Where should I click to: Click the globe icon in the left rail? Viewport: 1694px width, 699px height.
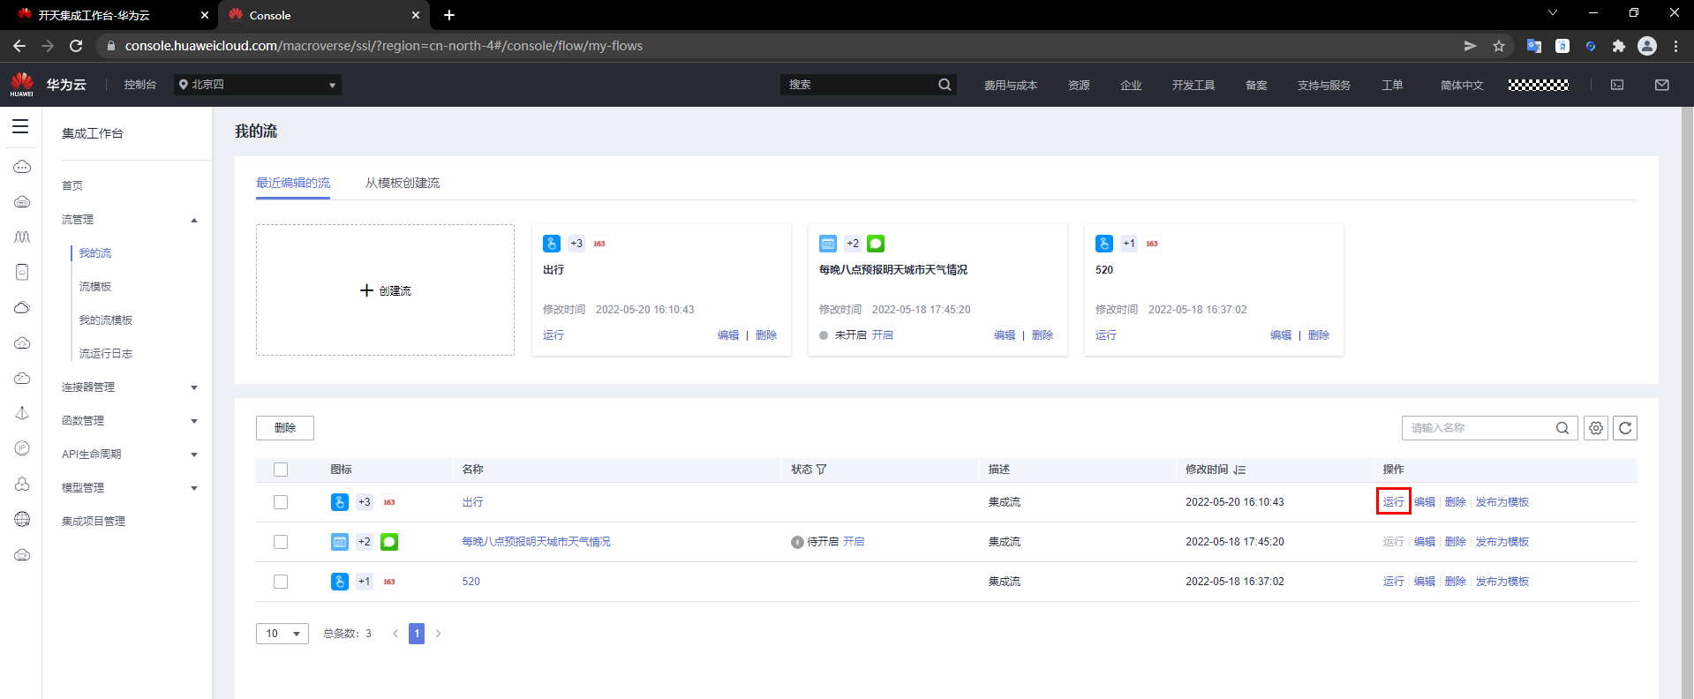tap(22, 519)
